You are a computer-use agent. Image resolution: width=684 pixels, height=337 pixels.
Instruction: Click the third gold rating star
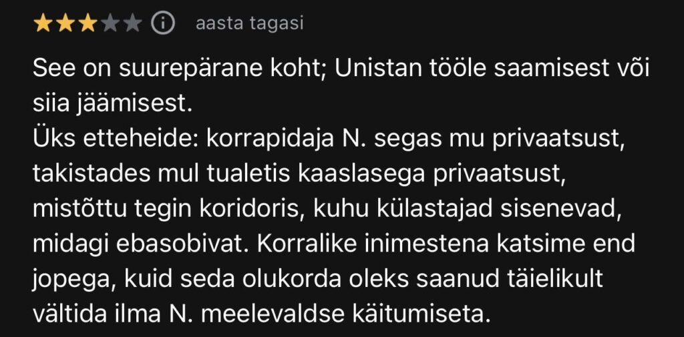coord(88,24)
